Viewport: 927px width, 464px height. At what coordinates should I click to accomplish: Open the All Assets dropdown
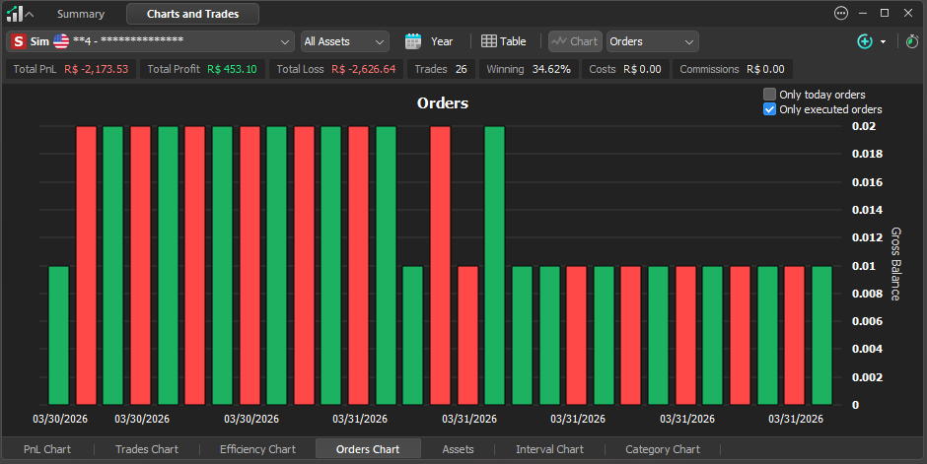point(345,41)
